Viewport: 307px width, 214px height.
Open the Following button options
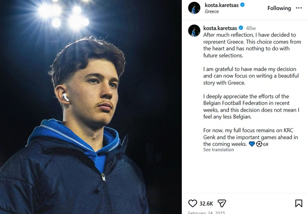click(x=279, y=8)
